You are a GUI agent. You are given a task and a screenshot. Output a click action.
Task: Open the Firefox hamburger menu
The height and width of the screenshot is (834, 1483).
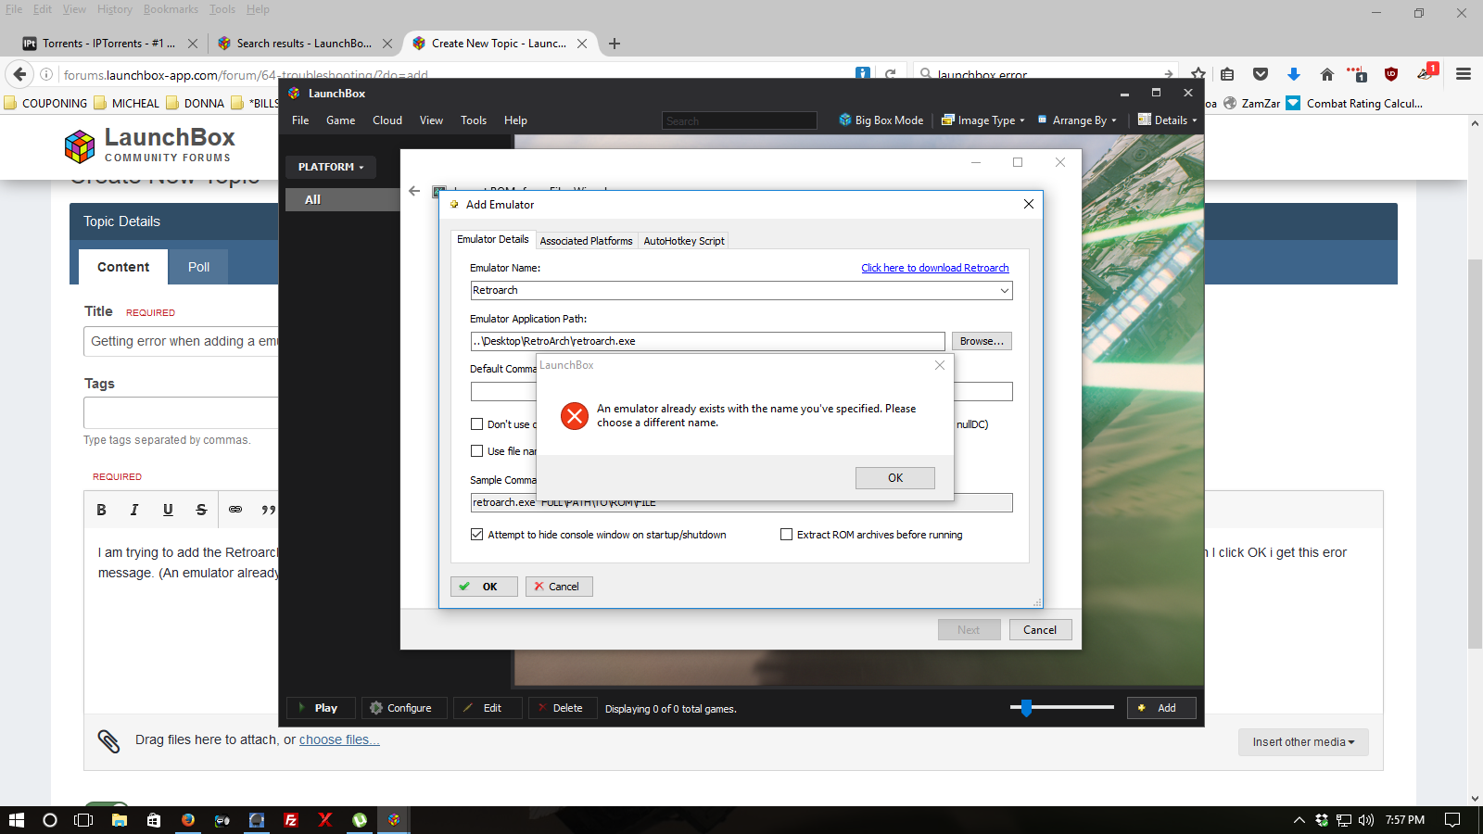pos(1464,74)
